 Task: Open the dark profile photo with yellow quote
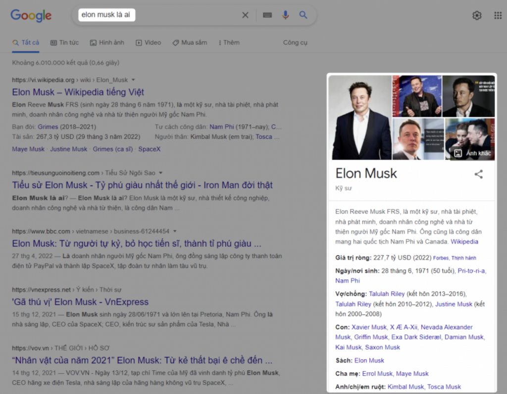tap(468, 96)
